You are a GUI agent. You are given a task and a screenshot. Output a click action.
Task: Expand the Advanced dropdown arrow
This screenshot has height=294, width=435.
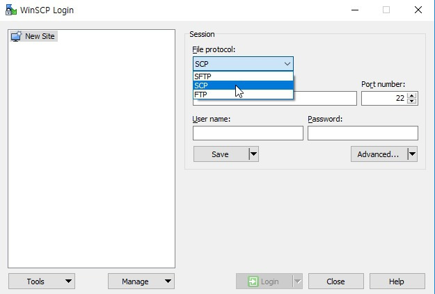[413, 154]
